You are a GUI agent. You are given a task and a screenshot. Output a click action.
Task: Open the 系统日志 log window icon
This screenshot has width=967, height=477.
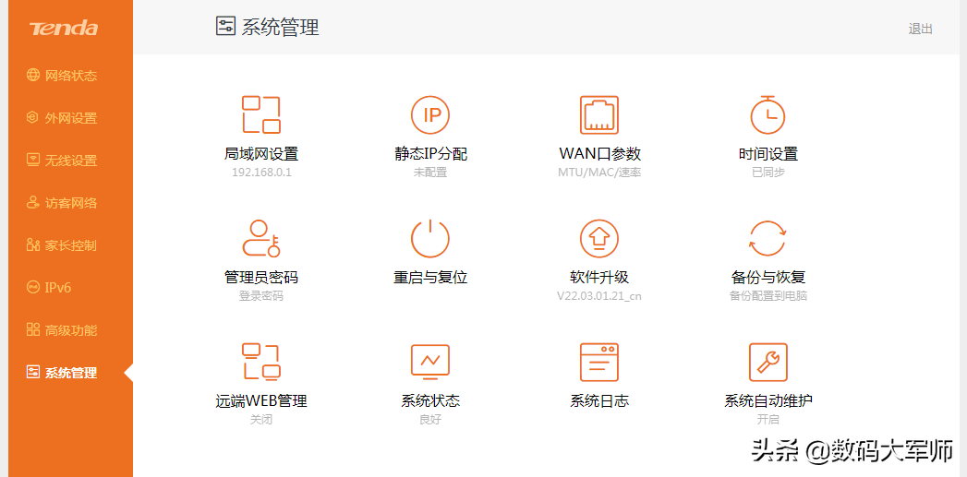[598, 363]
